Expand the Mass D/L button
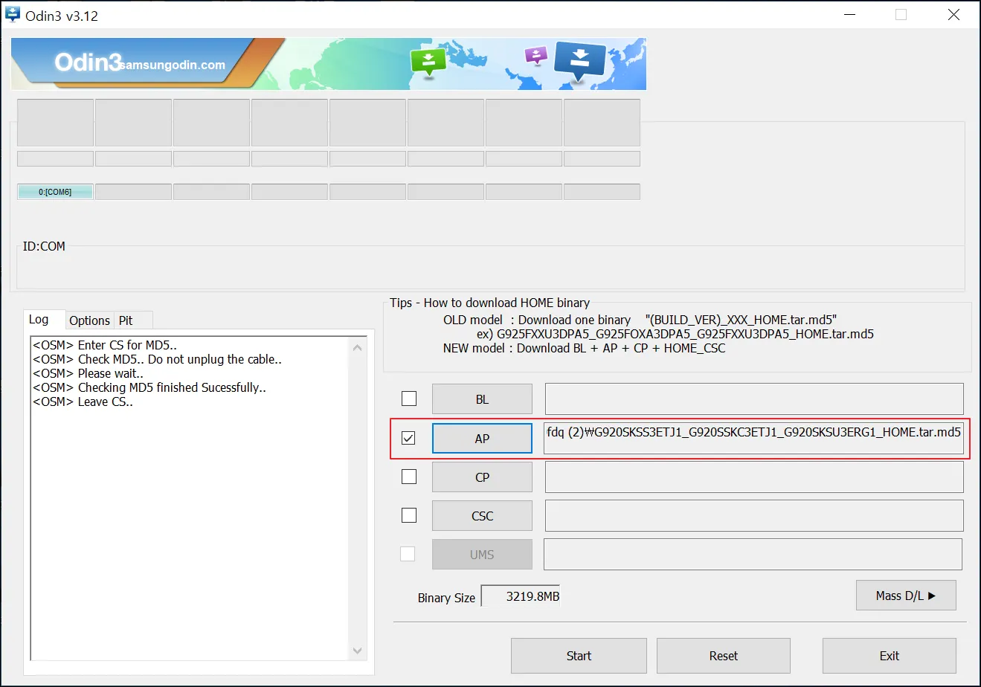This screenshot has height=687, width=981. (906, 596)
